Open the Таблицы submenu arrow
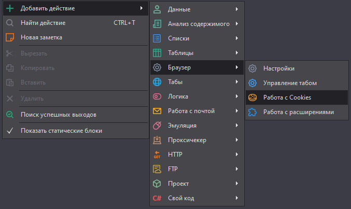Screen dimensions: 351x209 coord(236,53)
